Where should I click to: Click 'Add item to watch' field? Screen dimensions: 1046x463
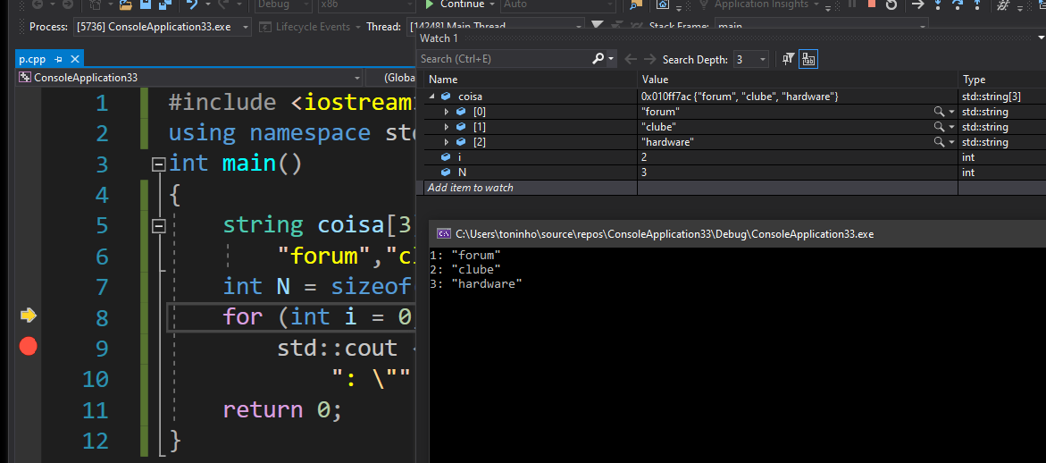coord(531,188)
